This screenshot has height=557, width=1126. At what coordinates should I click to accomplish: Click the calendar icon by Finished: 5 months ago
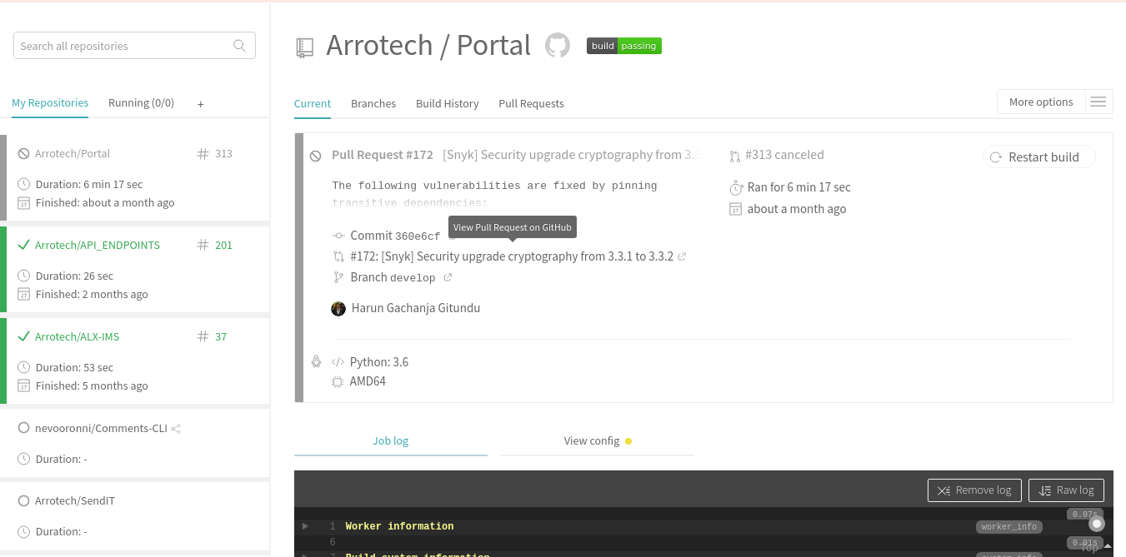coord(24,386)
